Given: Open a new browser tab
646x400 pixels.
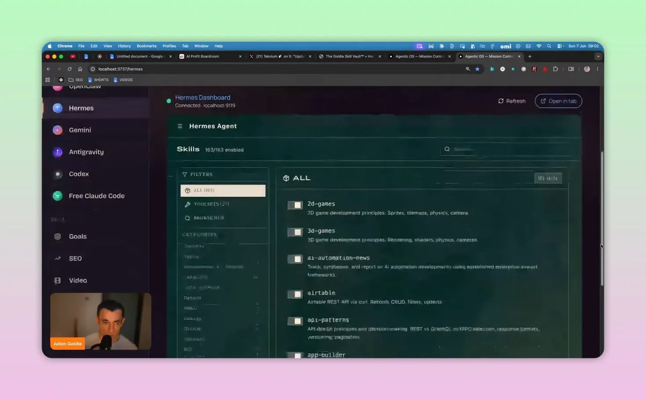Looking at the screenshot, I should (x=529, y=57).
